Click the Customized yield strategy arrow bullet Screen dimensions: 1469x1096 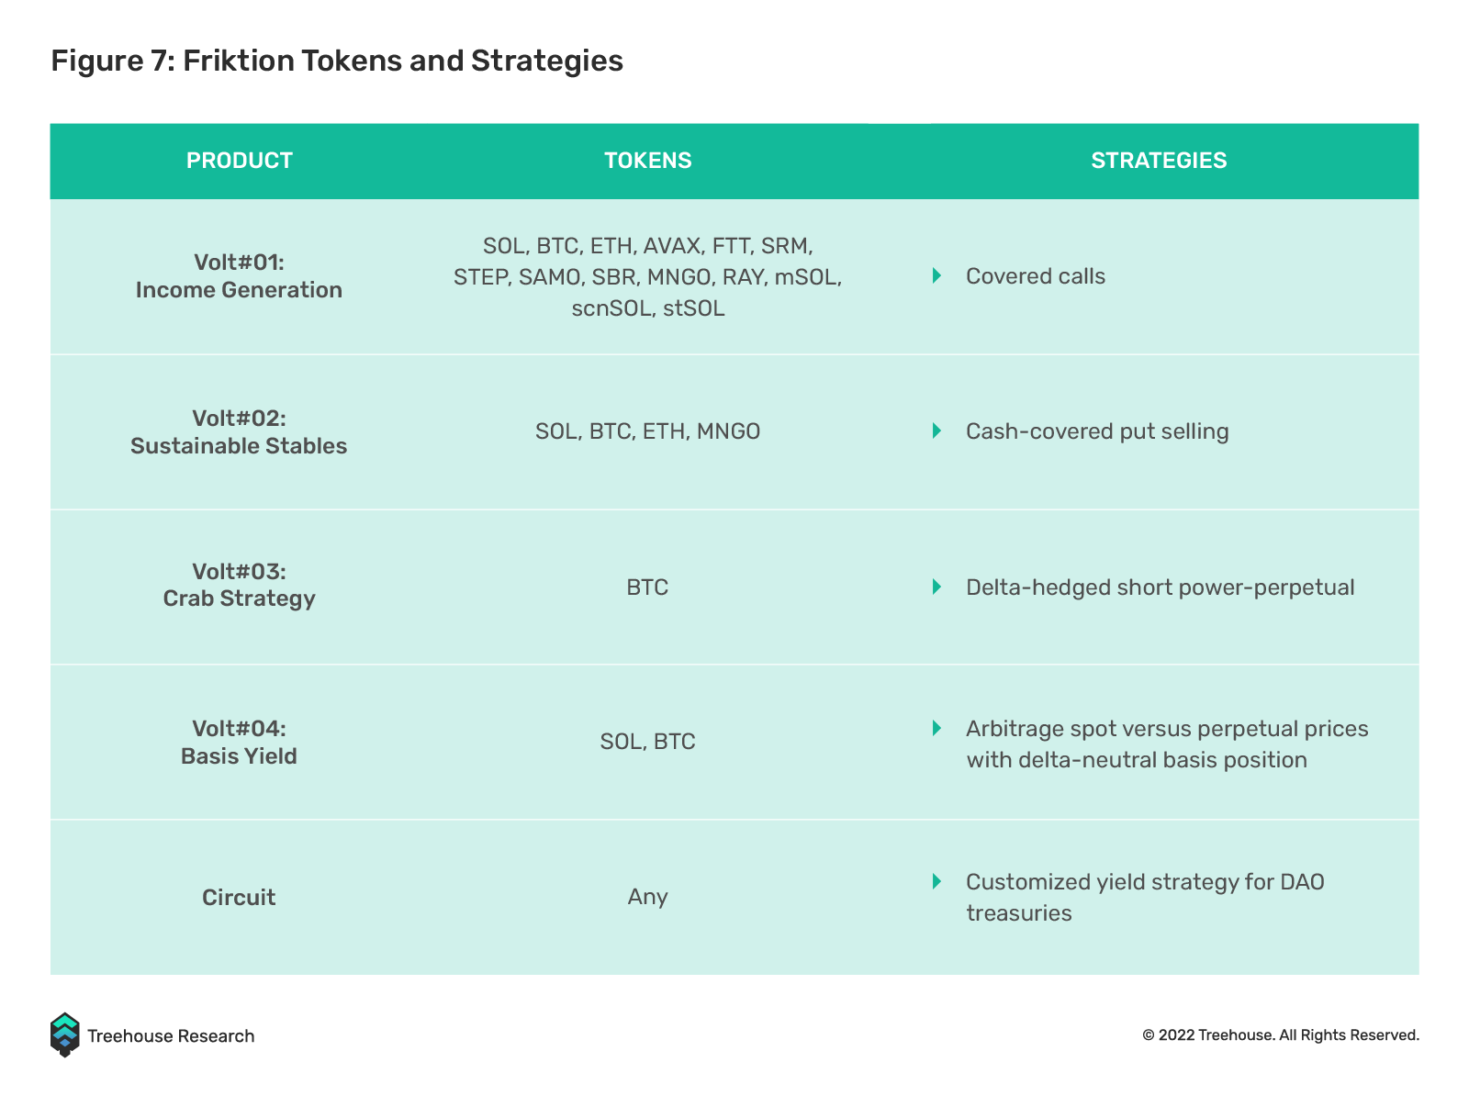tap(936, 881)
